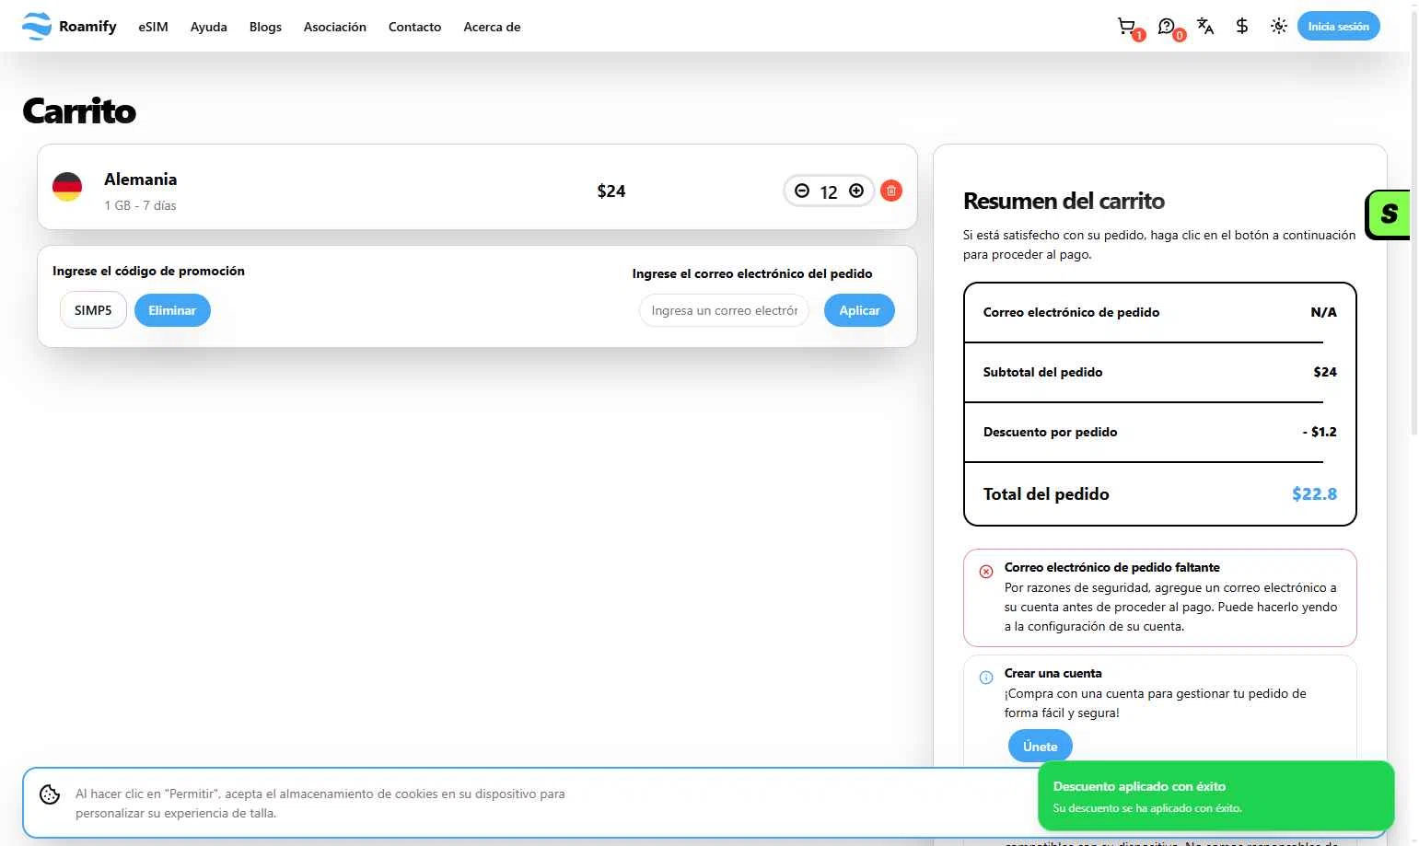Click the Descuento por pedido - $1.2 value
Viewport: 1419px width, 846px height.
(1320, 432)
